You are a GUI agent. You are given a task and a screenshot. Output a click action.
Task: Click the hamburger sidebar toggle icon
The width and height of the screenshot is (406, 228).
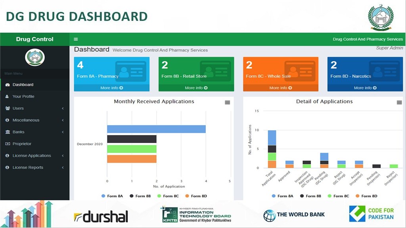click(76, 39)
